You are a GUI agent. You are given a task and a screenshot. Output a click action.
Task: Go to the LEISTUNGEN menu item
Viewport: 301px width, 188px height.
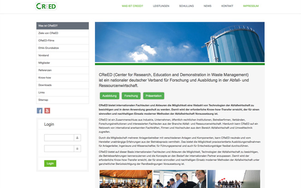(161, 6)
